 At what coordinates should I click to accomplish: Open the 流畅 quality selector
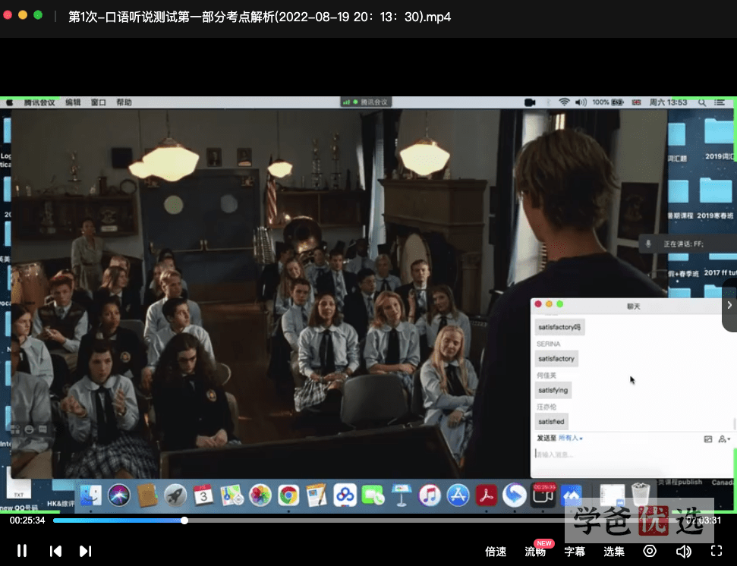(535, 552)
